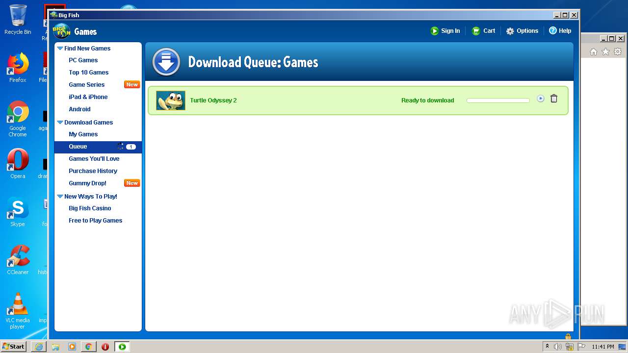Open the Turtle Odyssey 2 game thumbnail
The width and height of the screenshot is (628, 353).
171,101
